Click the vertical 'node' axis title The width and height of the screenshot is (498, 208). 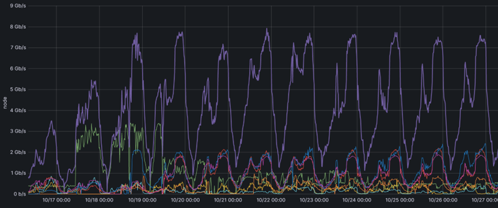point(5,103)
